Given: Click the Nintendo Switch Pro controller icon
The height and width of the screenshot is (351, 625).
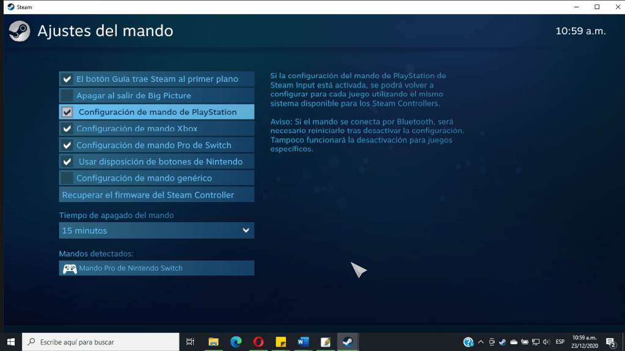Looking at the screenshot, I should click(70, 268).
